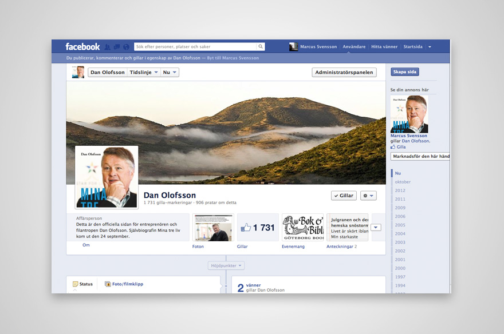Jump to 2012 in the timeline
Viewport: 504px width, 334px height.
400,190
